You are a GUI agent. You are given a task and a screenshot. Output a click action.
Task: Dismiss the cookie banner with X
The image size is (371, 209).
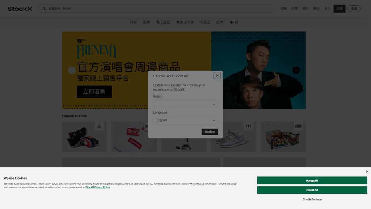point(367,171)
